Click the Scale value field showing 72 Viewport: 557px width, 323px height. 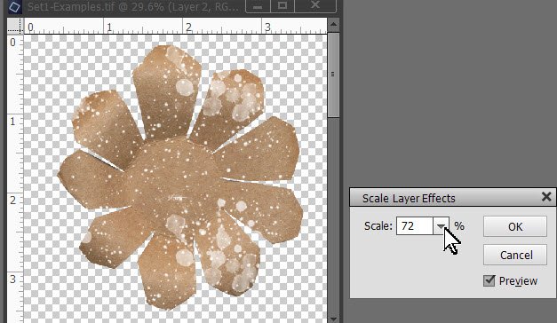coord(415,226)
